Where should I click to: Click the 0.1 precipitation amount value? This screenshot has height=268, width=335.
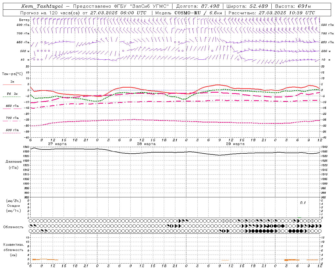pos(303,203)
